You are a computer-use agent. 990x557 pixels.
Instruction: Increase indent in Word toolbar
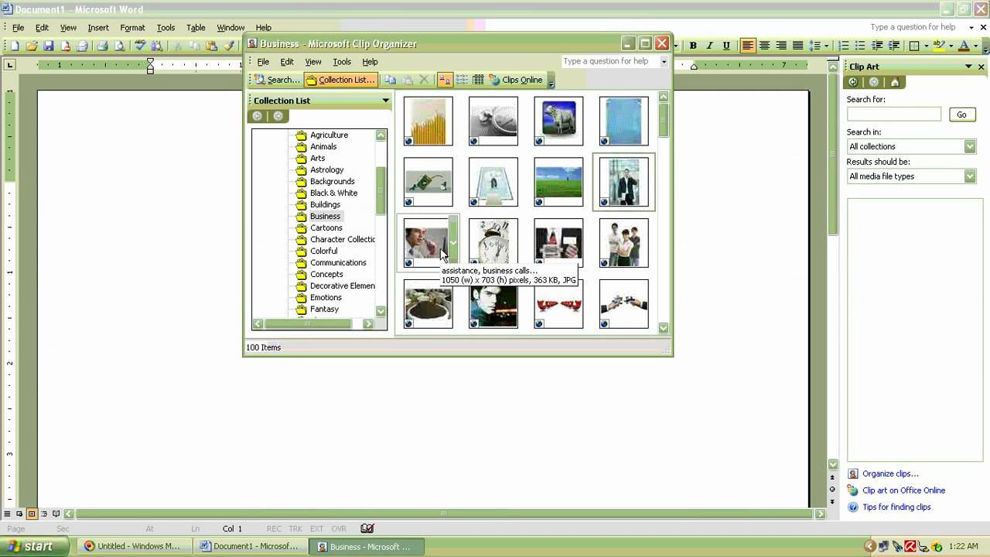[893, 46]
